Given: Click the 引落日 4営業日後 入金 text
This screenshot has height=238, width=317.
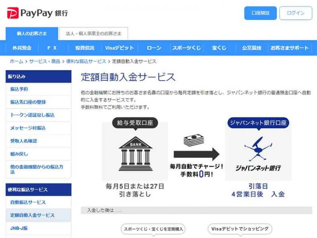Looking at the screenshot, I should tap(258, 190).
